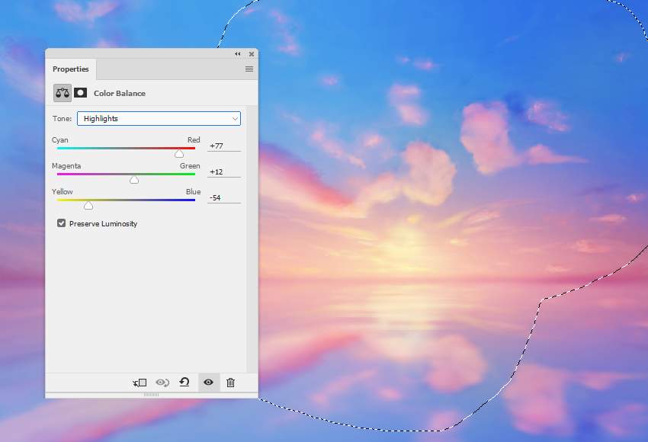Open the Properties panel menu
The height and width of the screenshot is (442, 648).
pos(249,69)
